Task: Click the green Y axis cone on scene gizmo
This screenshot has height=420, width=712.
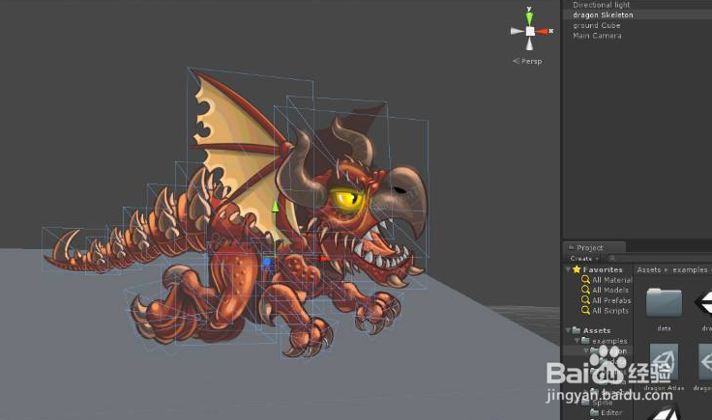Action: click(x=529, y=19)
